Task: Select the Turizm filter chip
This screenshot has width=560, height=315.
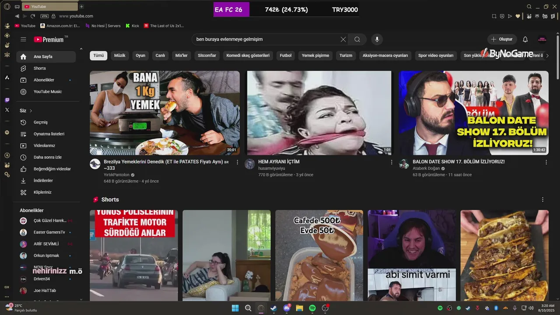Action: (346, 56)
